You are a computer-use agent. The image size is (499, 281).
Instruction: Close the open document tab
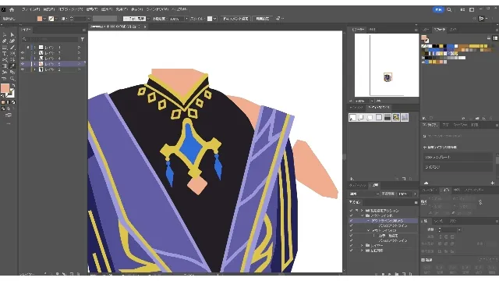(x=145, y=27)
